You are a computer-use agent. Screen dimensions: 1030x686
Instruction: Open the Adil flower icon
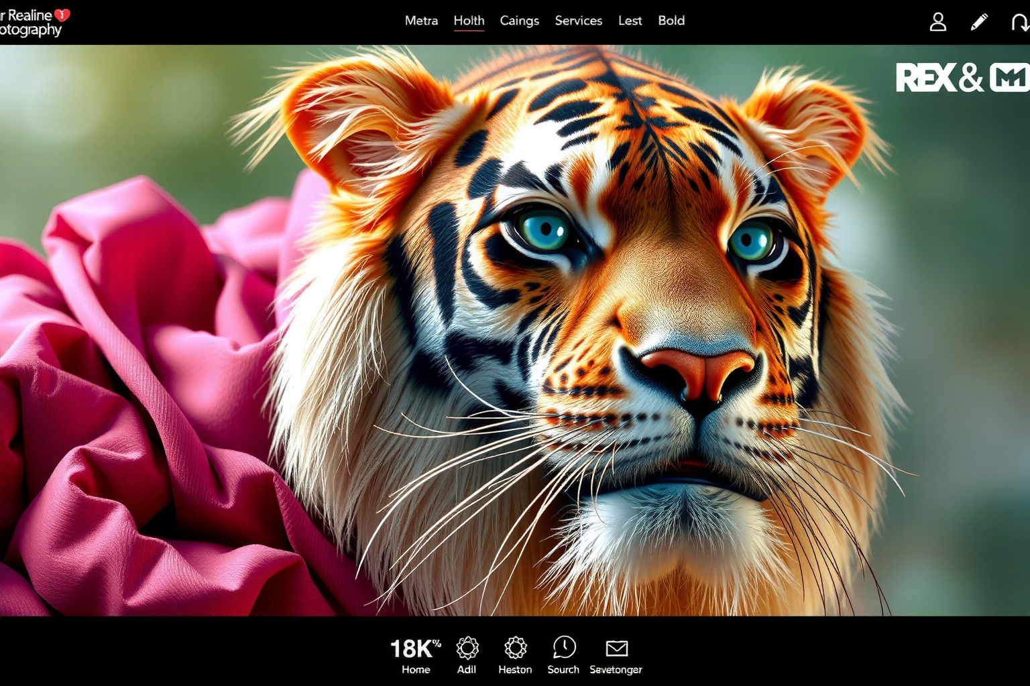(467, 648)
